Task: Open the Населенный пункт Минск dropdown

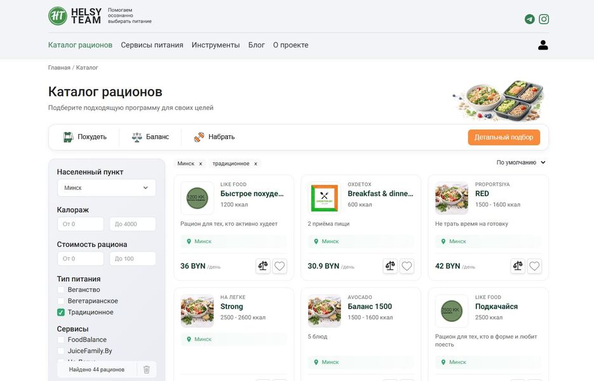Action: tap(107, 188)
